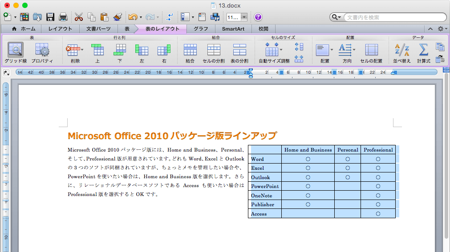This screenshot has width=450, height=252.
Task: Toggle show formatting marks icon
Action: pyautogui.click(x=169, y=17)
